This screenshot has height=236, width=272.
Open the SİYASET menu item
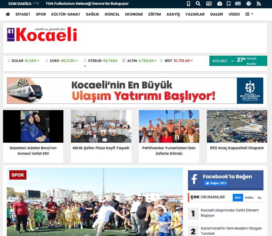click(x=23, y=14)
